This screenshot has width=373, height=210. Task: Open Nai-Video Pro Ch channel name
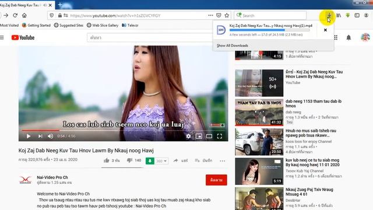(x=52, y=177)
